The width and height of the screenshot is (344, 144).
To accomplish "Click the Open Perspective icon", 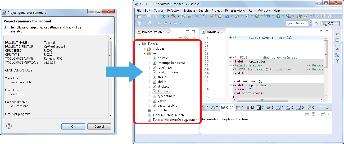I will [x=316, y=23].
